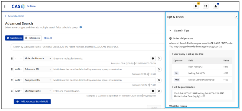Click the chemical name input field
The image size is (242, 111).
(x=101, y=91)
